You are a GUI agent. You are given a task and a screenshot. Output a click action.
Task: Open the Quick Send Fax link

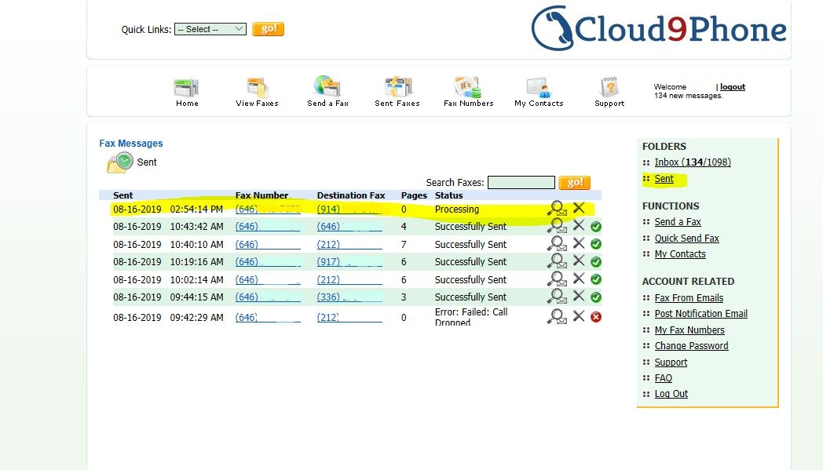[x=686, y=239]
